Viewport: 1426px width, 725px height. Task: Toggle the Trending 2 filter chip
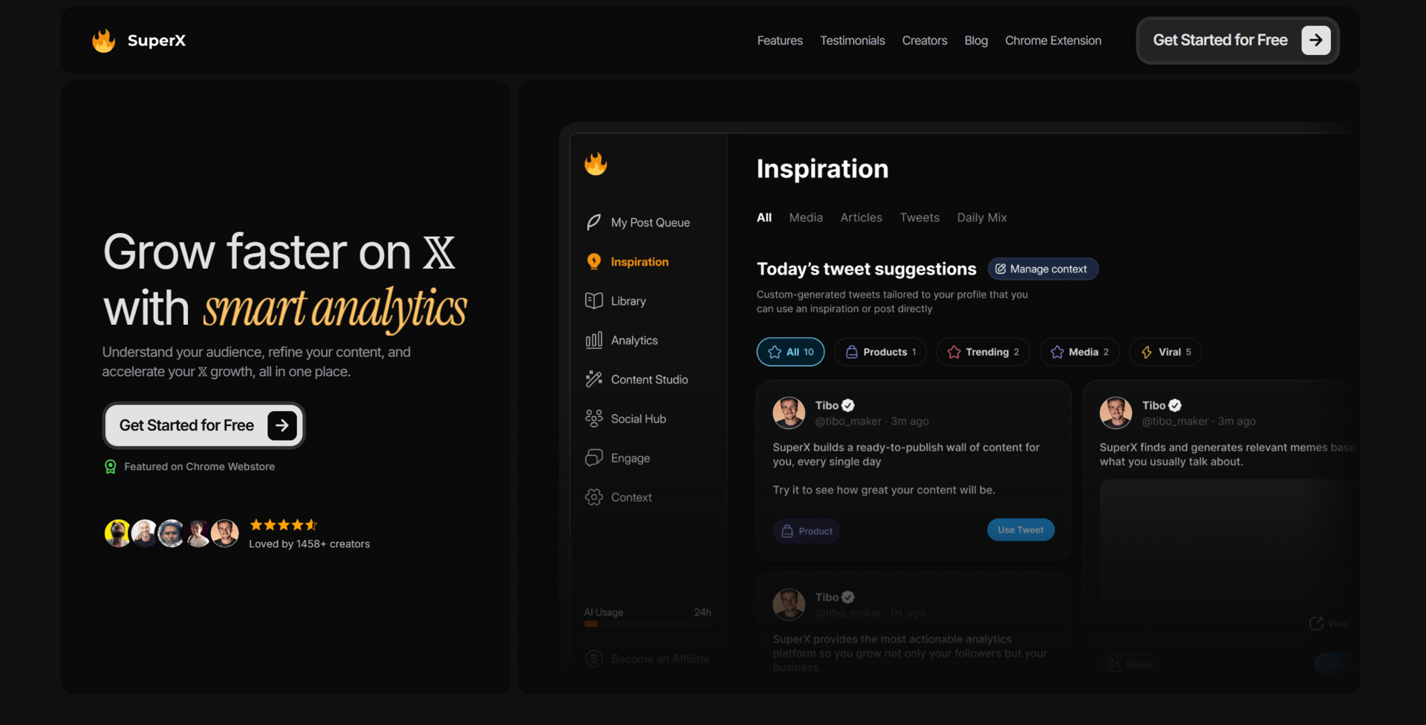(x=983, y=352)
